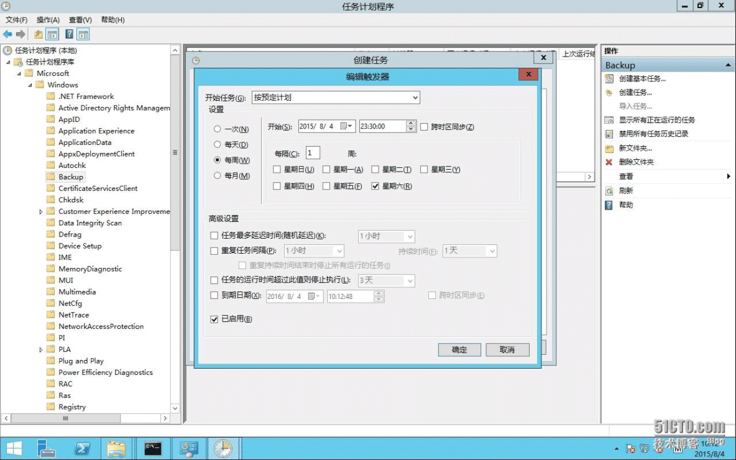Click the 刷新 refresh icon
736x460 pixels.
tap(609, 191)
